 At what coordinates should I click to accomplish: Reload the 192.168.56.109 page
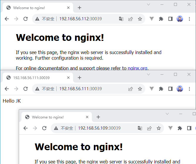(44, 128)
